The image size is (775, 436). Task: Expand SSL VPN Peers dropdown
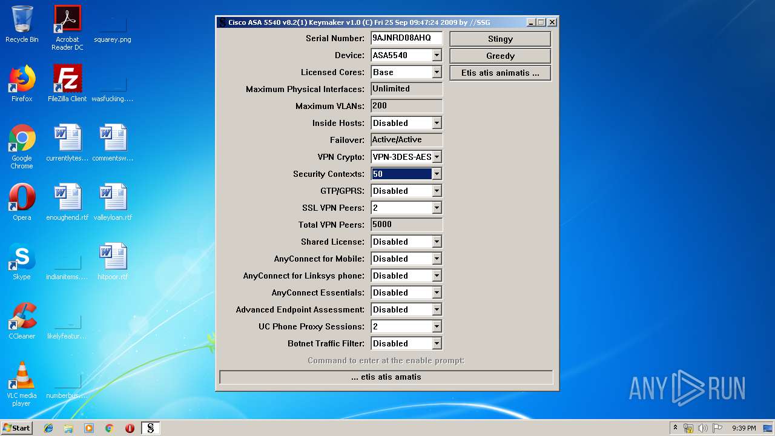click(x=437, y=208)
